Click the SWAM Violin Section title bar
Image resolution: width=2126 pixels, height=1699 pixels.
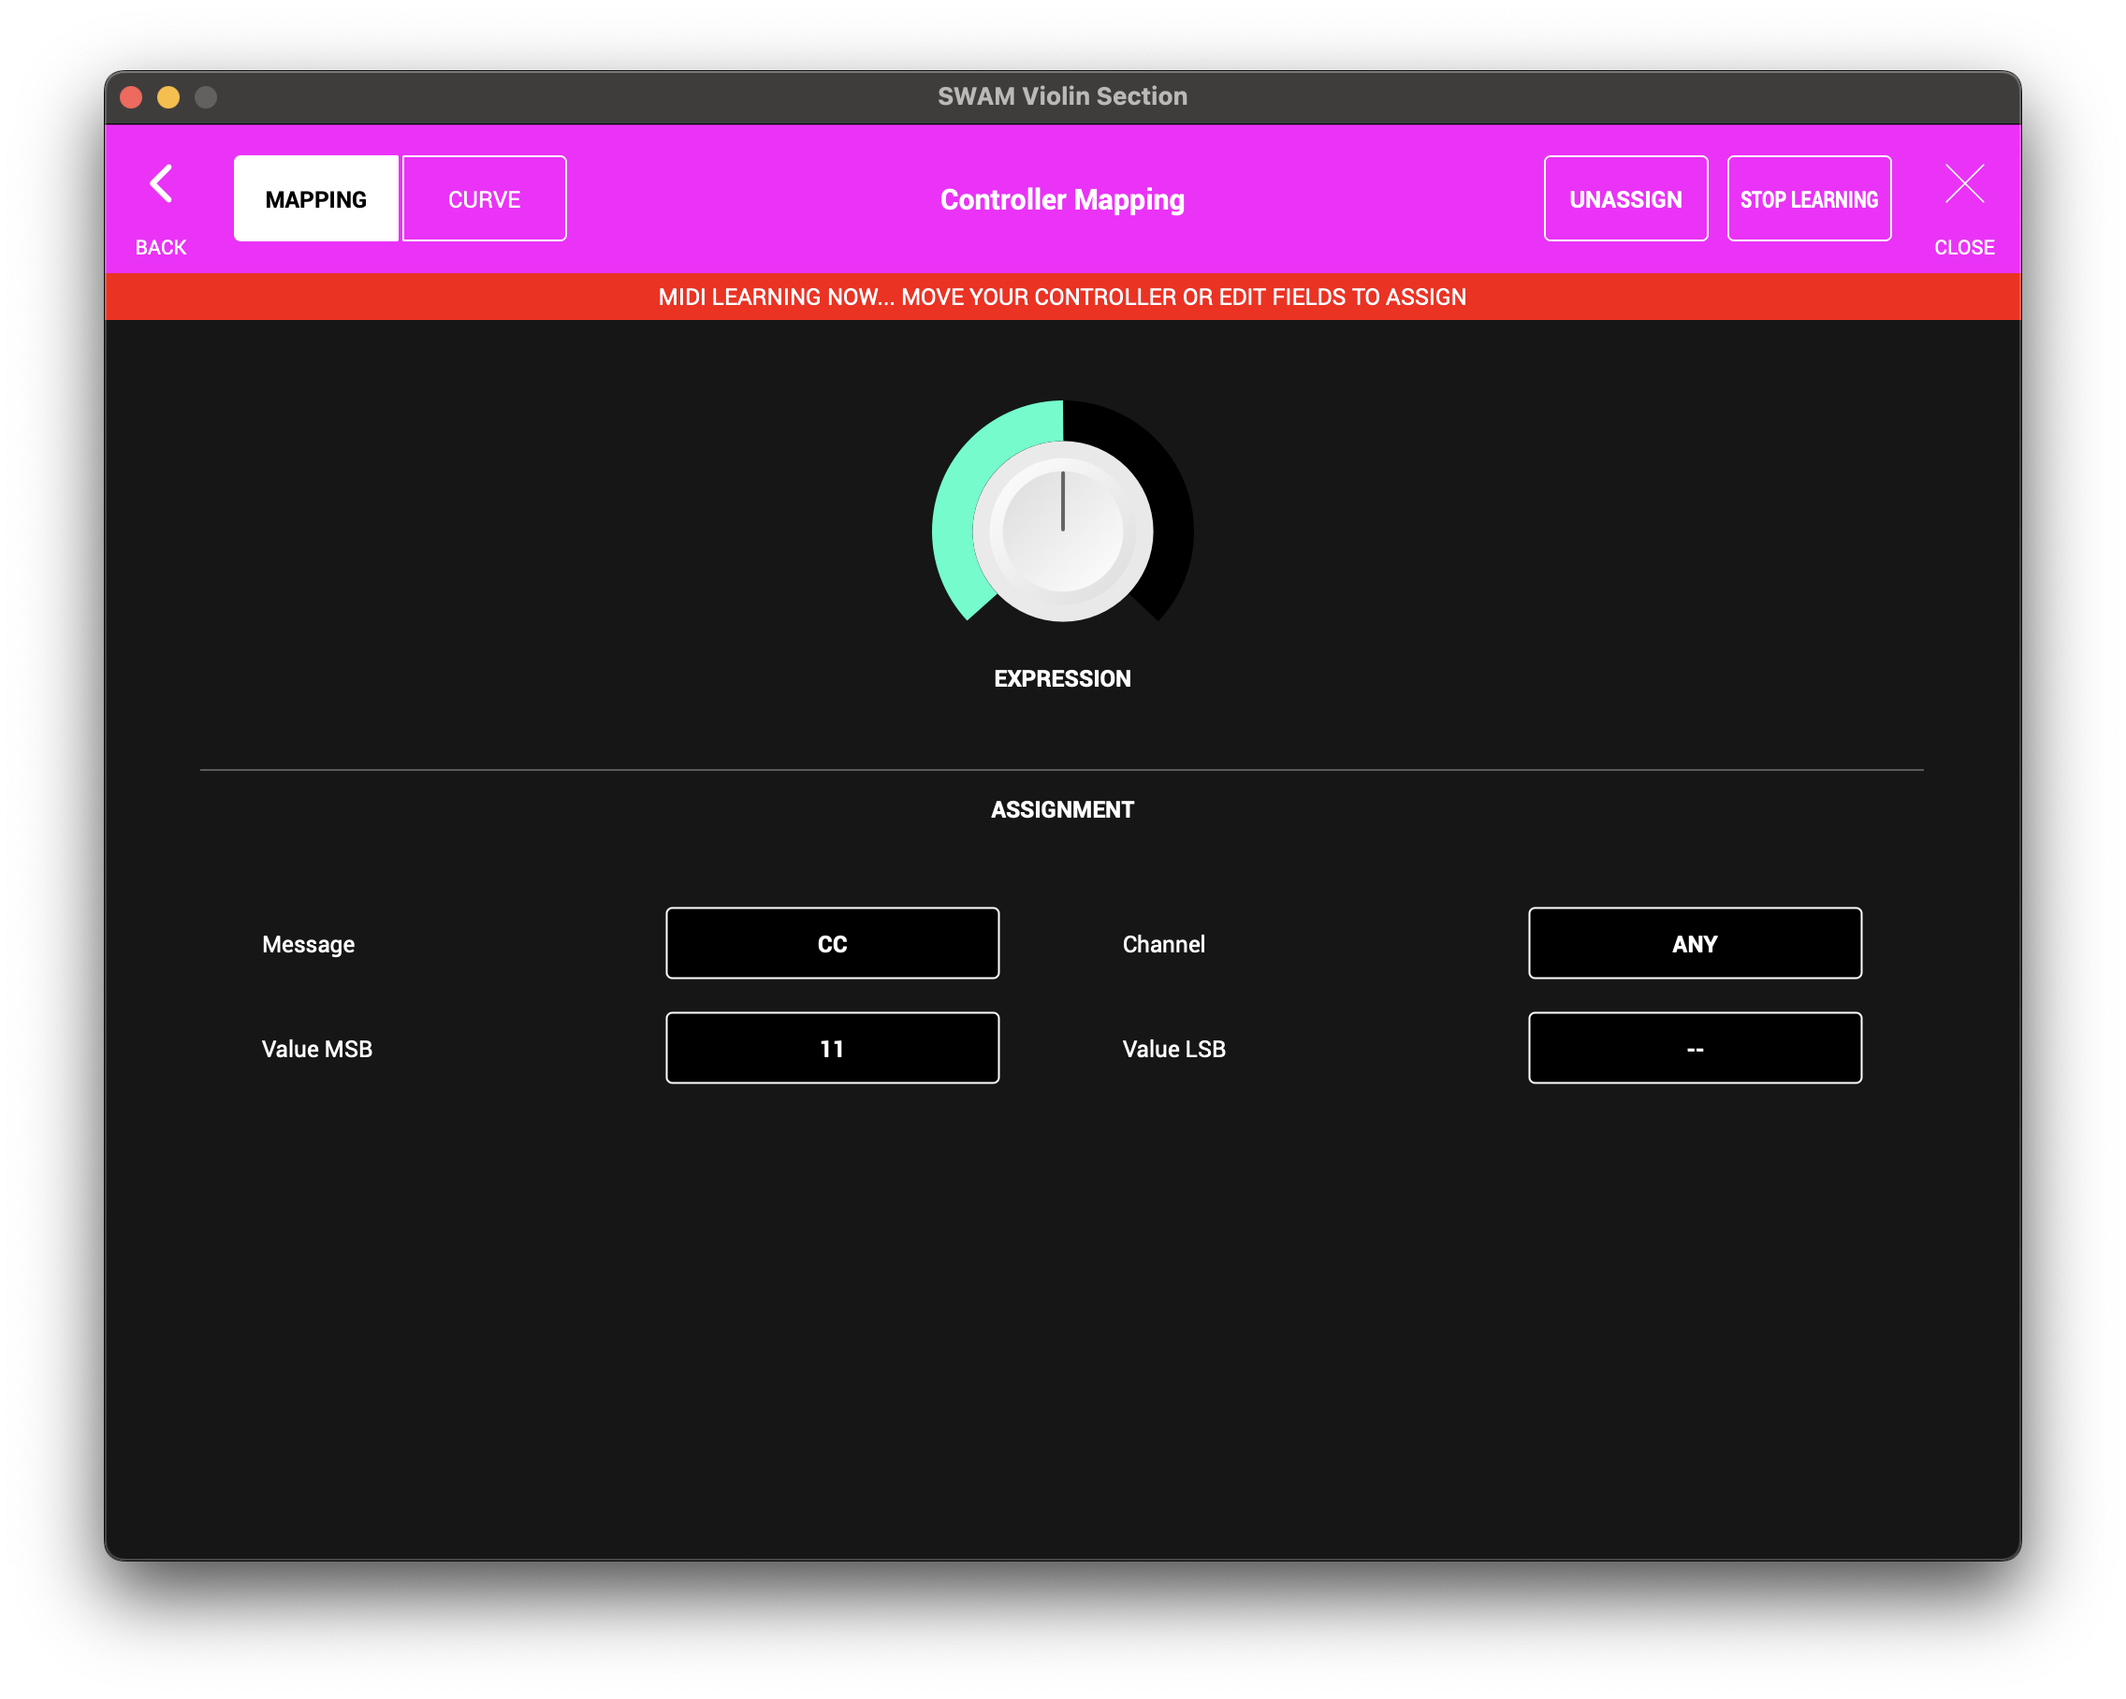point(1062,96)
